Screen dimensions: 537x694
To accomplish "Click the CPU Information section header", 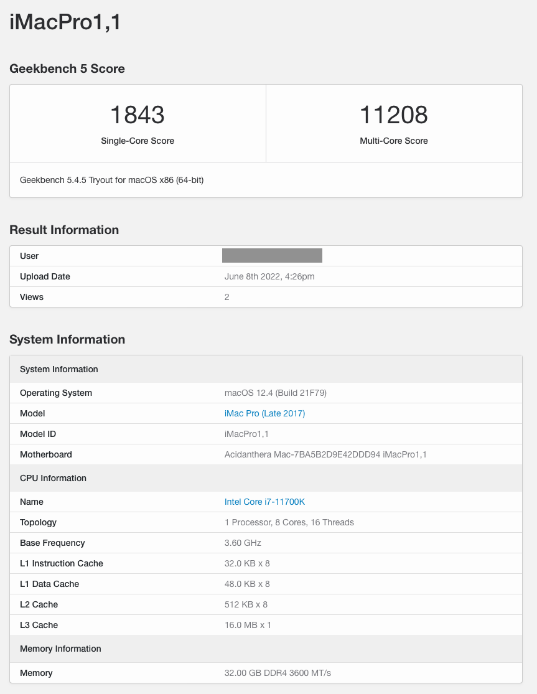I will pos(266,478).
